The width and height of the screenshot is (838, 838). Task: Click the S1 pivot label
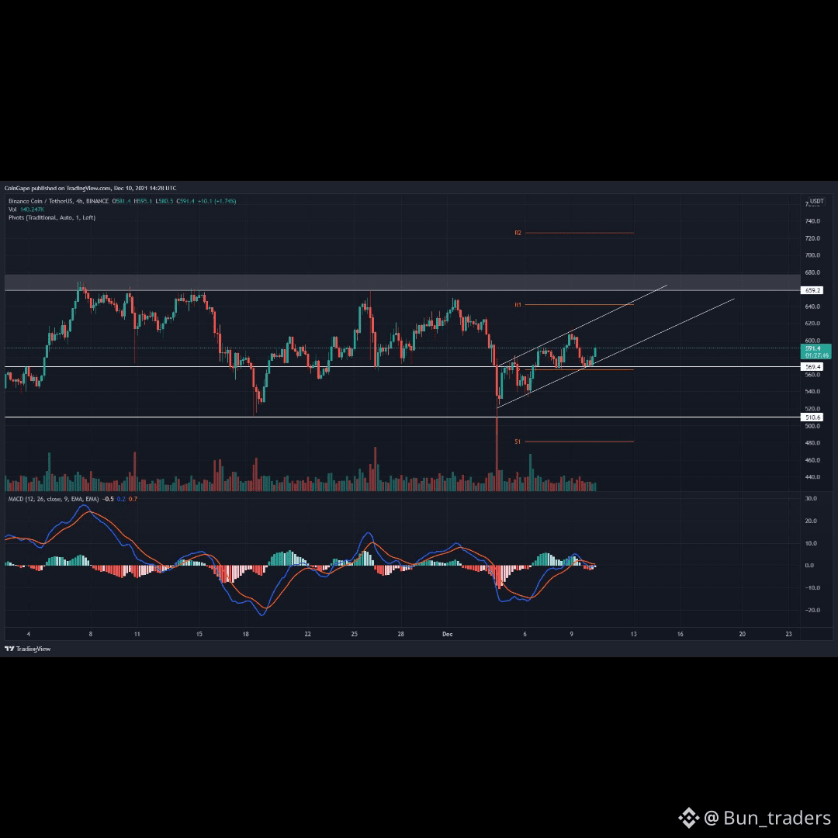(518, 442)
